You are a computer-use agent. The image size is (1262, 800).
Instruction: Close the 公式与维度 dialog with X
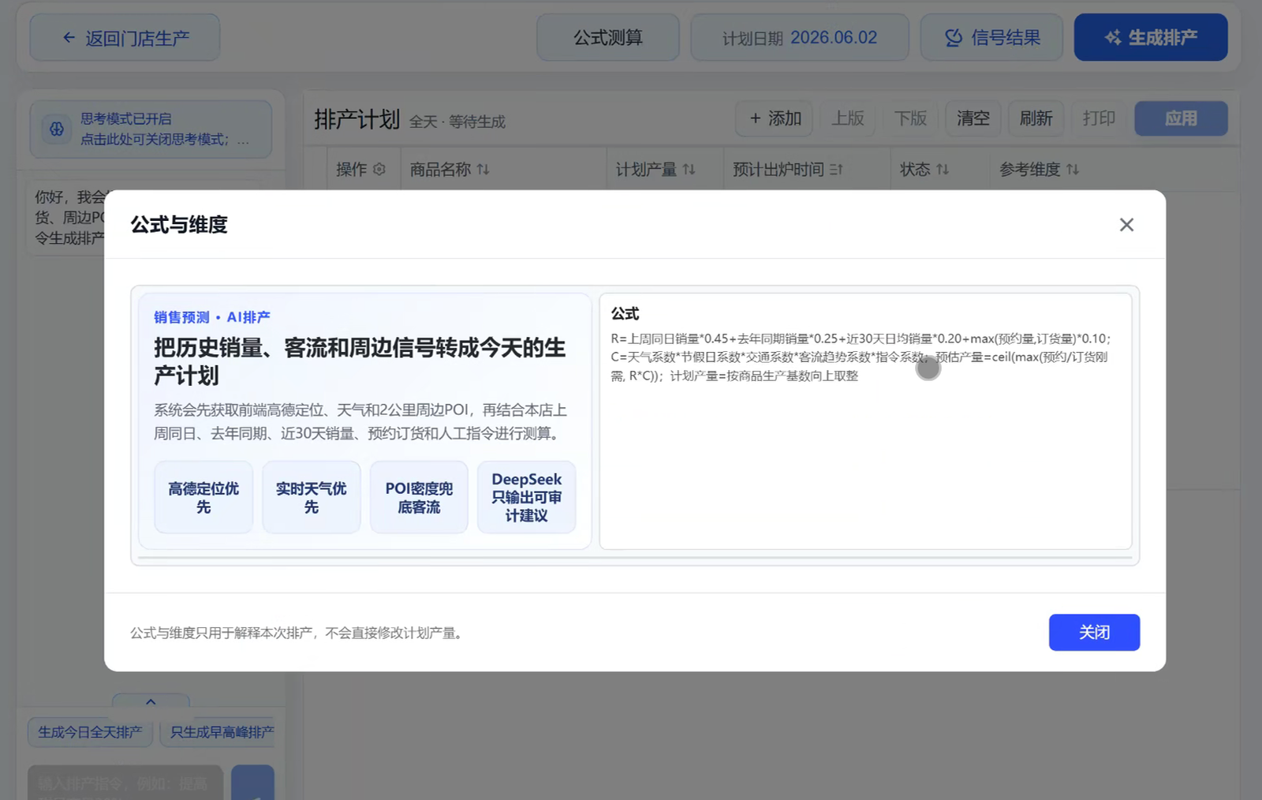coord(1126,225)
